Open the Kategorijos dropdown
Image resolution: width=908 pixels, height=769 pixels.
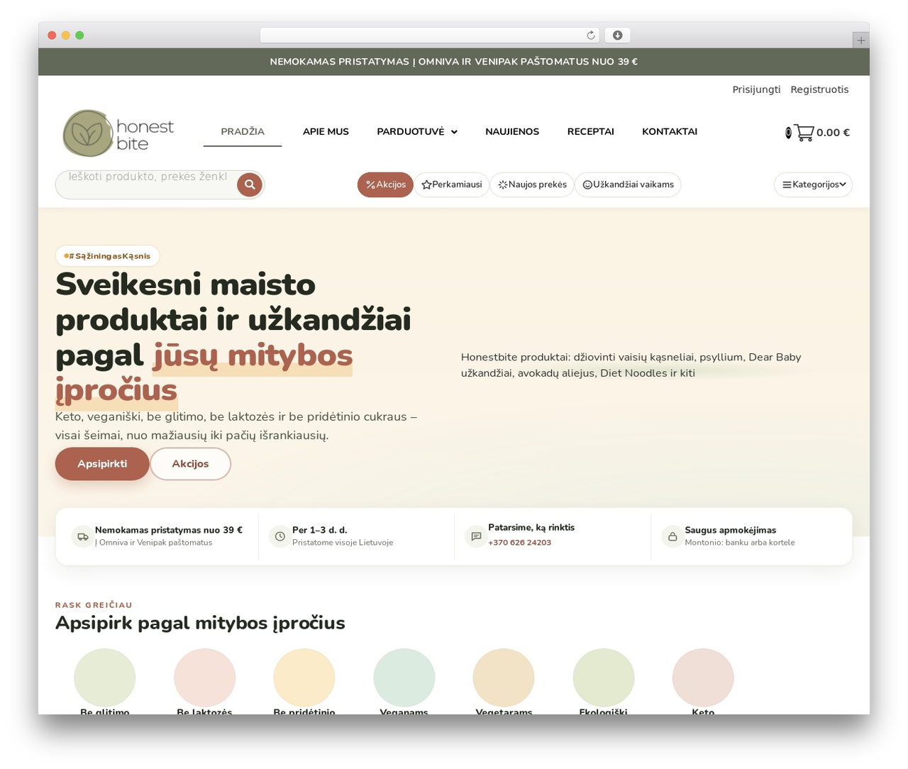point(814,185)
